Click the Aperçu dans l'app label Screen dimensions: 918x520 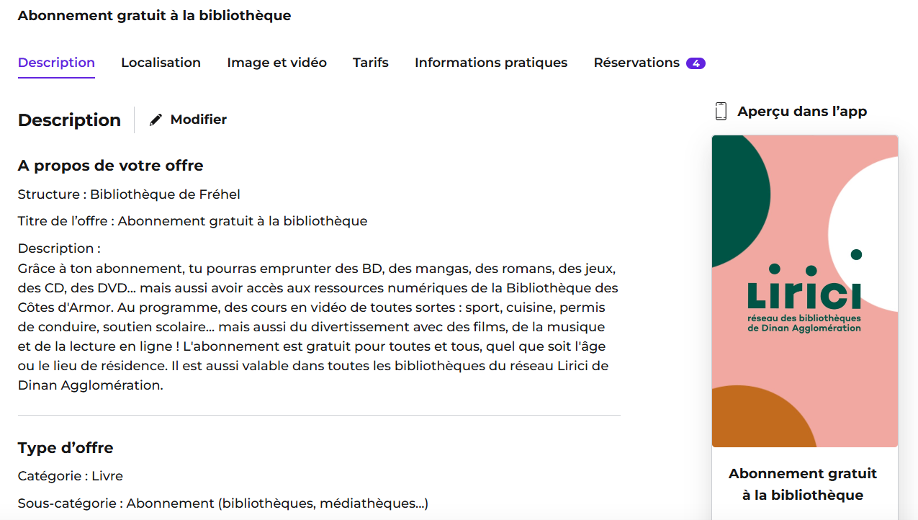802,112
